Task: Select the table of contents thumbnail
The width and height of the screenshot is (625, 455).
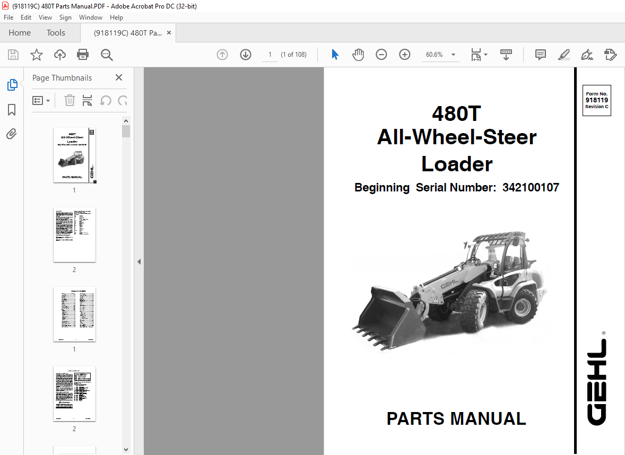Action: [x=74, y=314]
